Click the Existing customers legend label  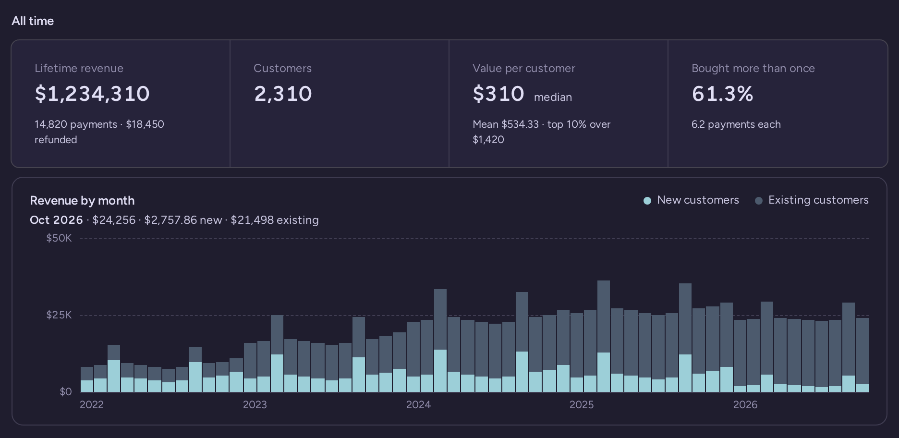[x=818, y=200]
